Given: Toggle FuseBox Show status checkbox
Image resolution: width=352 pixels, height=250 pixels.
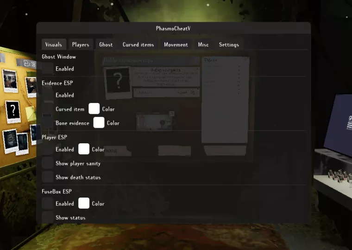Looking at the screenshot, I should [47, 218].
